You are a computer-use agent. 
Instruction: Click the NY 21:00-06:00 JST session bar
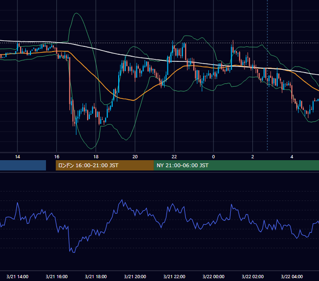pos(236,165)
